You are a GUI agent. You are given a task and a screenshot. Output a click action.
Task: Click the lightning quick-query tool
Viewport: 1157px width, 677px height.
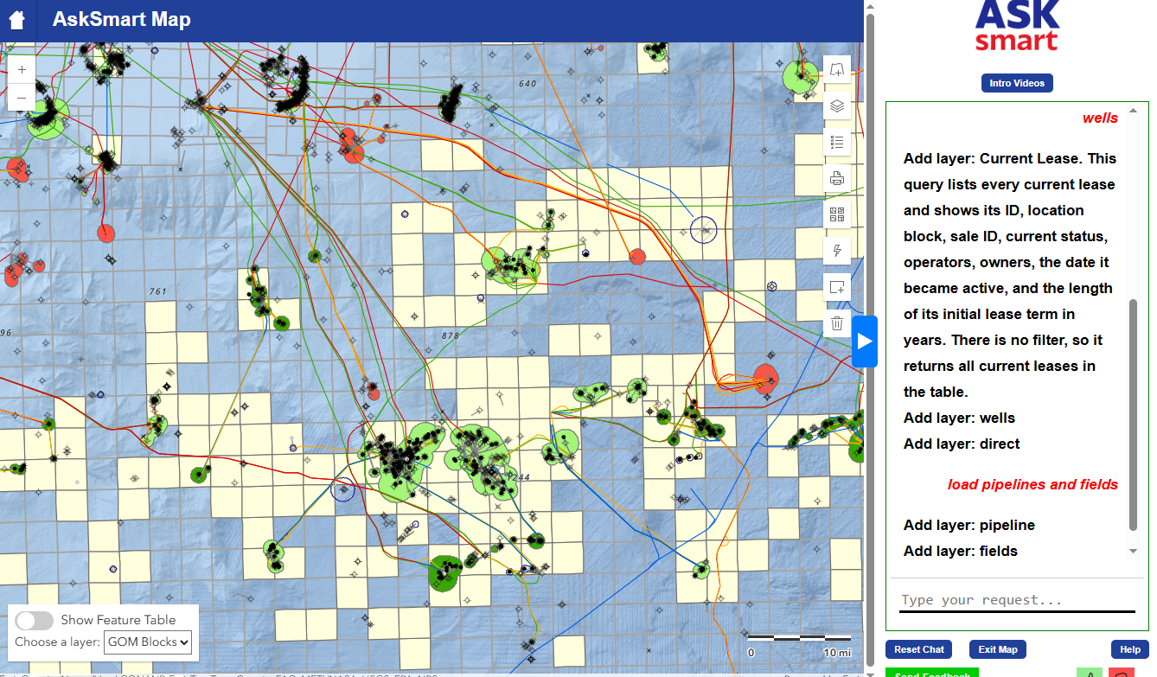[836, 251]
